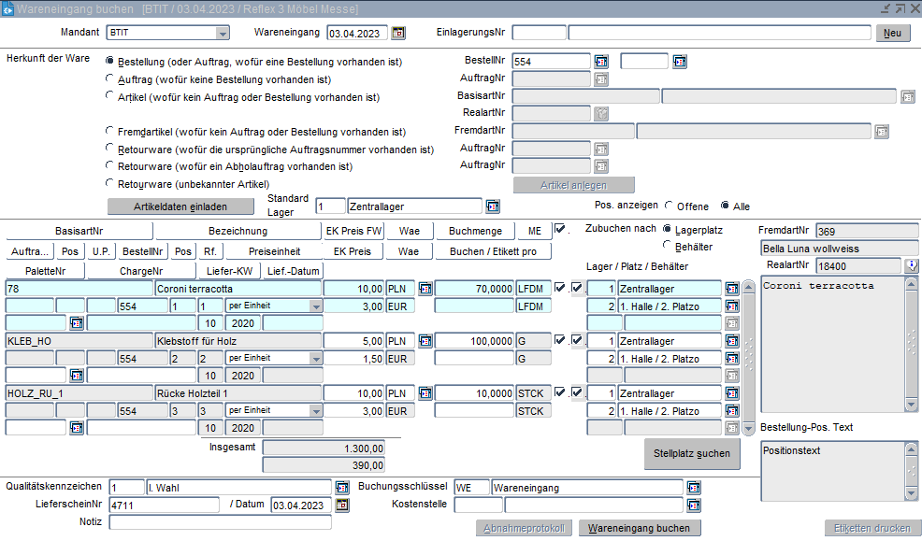Toggle the checkbox next to the ME column header

560,229
